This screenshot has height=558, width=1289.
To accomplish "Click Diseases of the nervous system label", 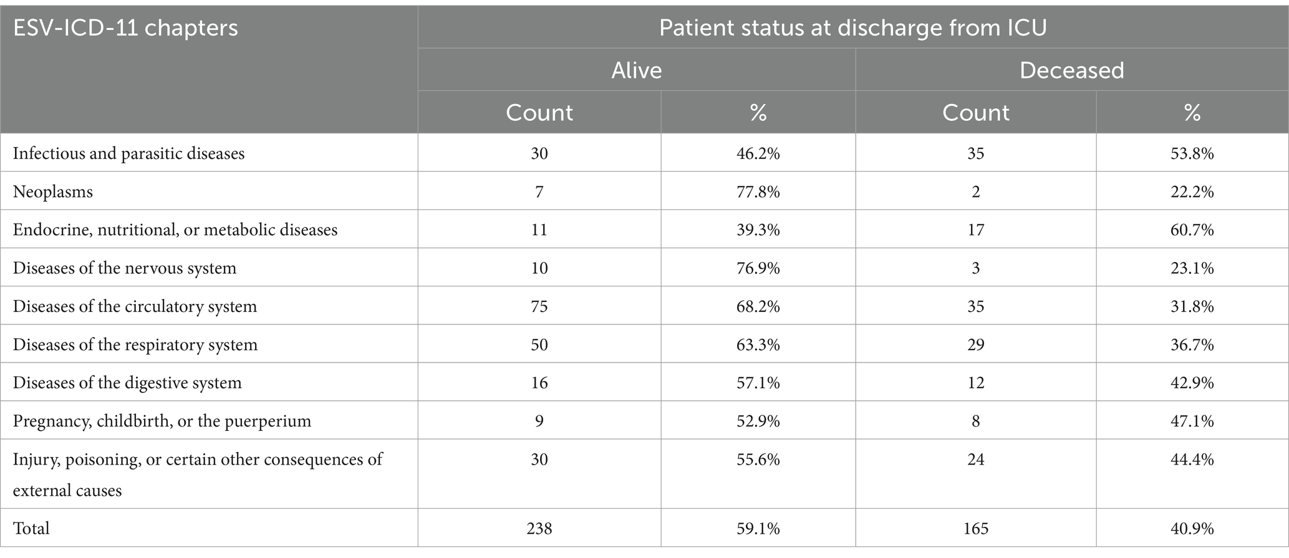I will (x=125, y=268).
